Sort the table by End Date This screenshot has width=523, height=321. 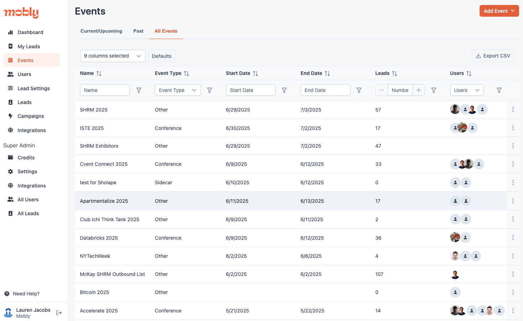[x=327, y=74]
